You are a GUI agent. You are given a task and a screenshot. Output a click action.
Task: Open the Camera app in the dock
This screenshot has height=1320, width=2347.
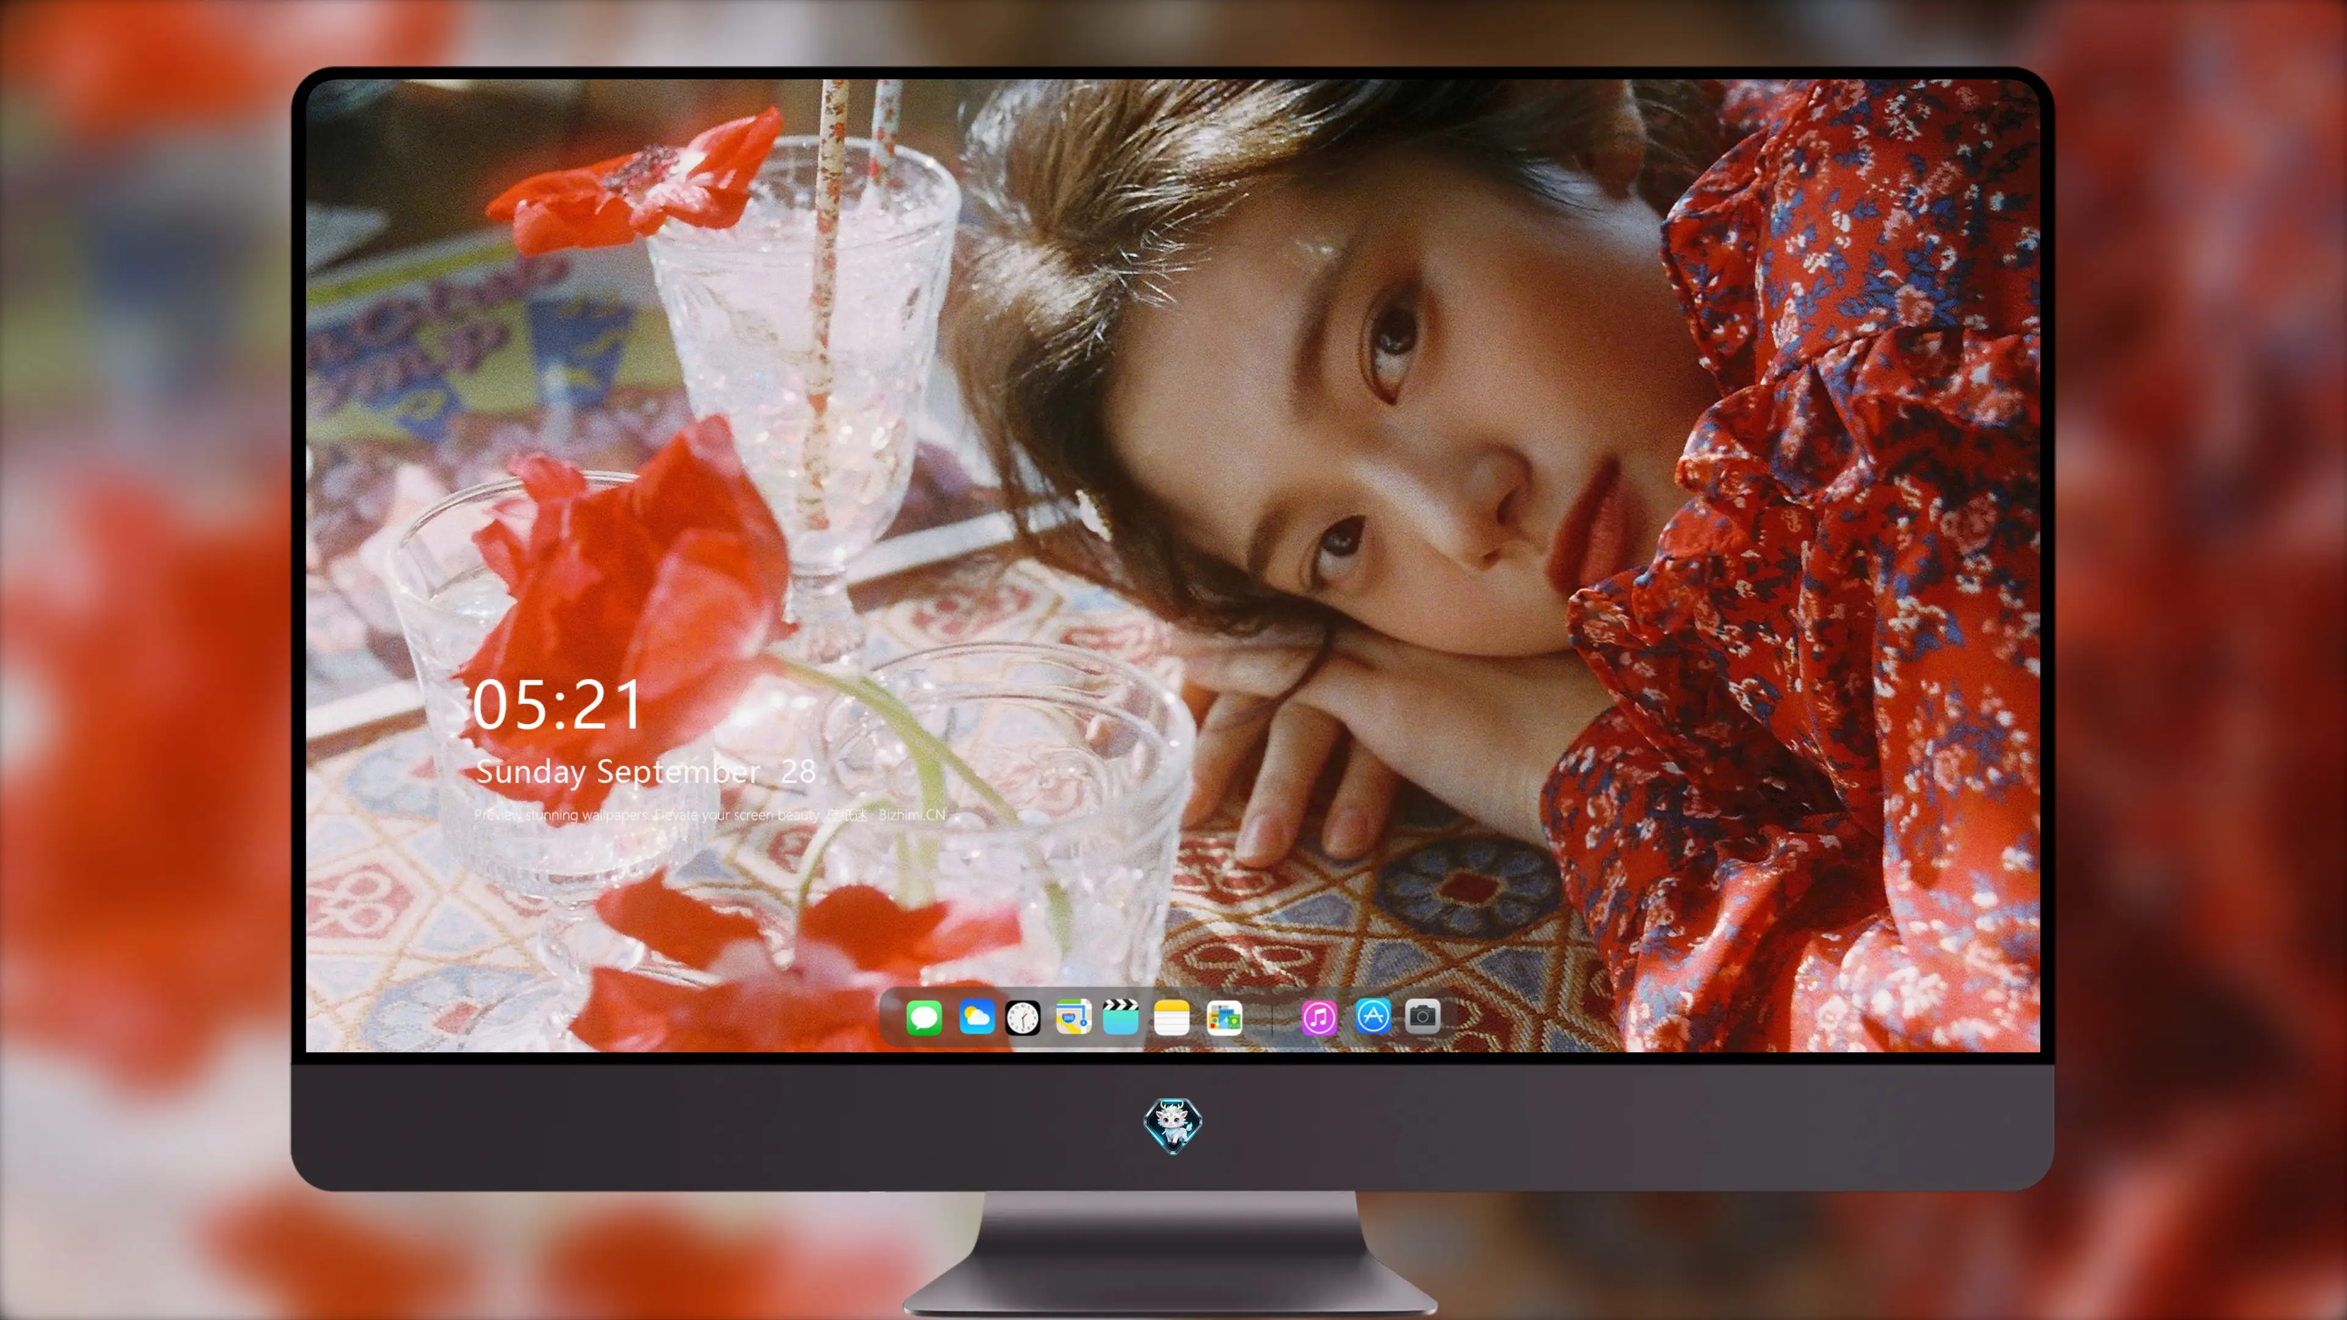(1422, 1017)
